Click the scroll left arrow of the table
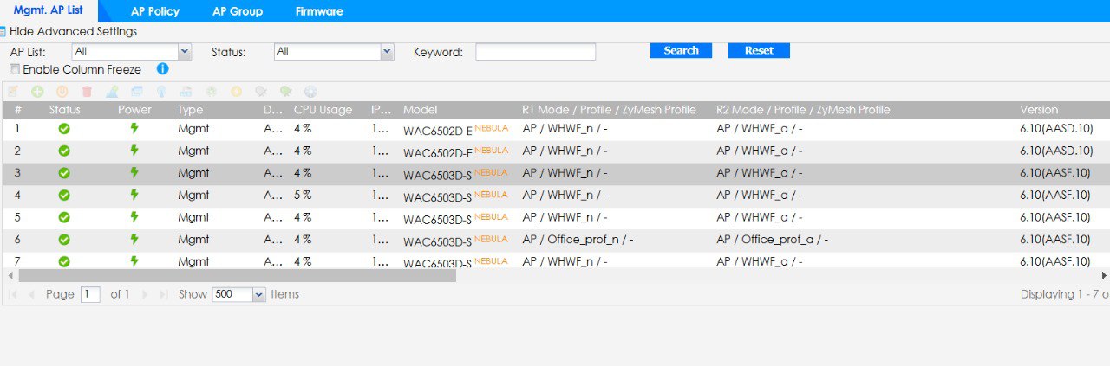The width and height of the screenshot is (1110, 366). click(x=10, y=275)
